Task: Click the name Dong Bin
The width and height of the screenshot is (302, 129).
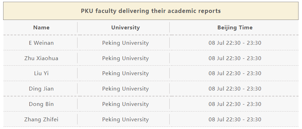Action: click(x=41, y=104)
